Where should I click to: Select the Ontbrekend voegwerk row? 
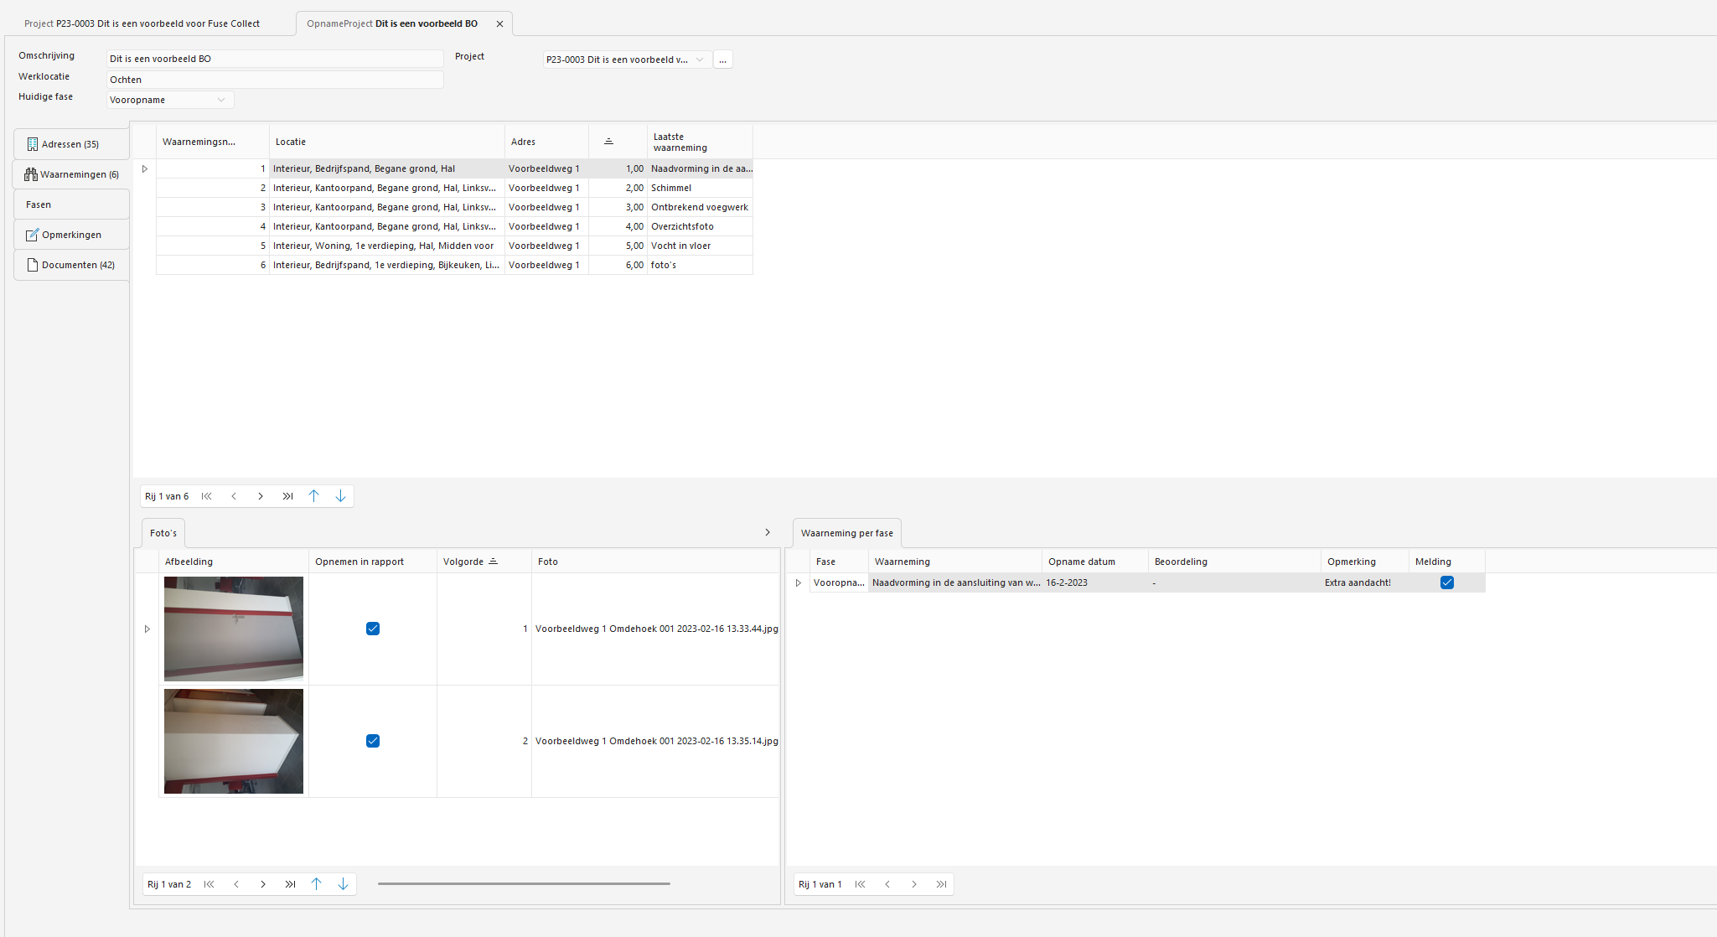pos(454,207)
